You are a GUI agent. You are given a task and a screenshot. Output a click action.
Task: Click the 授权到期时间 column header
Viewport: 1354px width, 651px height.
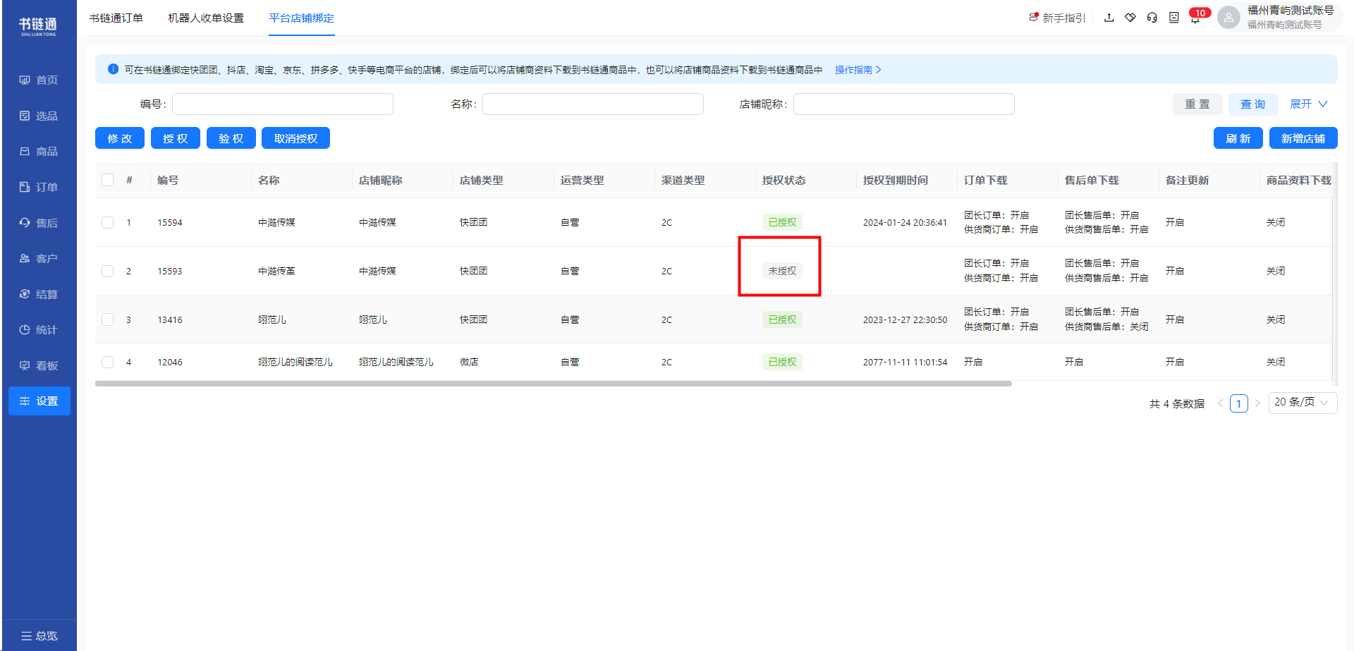click(896, 180)
